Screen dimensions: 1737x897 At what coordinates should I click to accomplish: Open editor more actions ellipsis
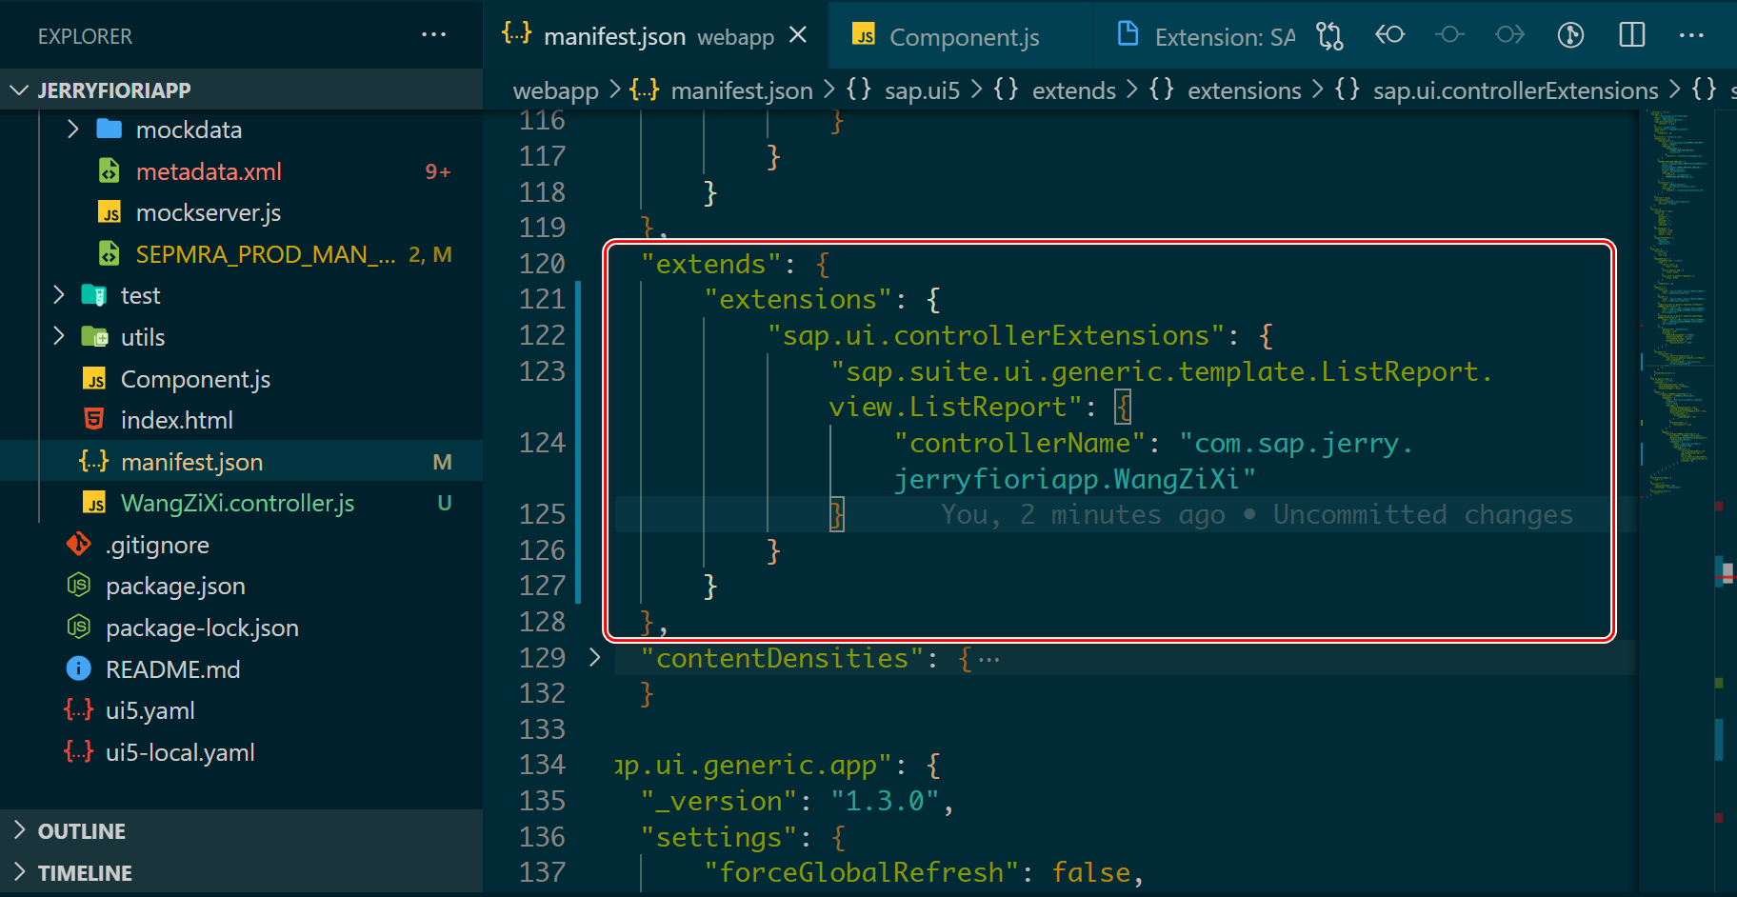coord(1691,35)
